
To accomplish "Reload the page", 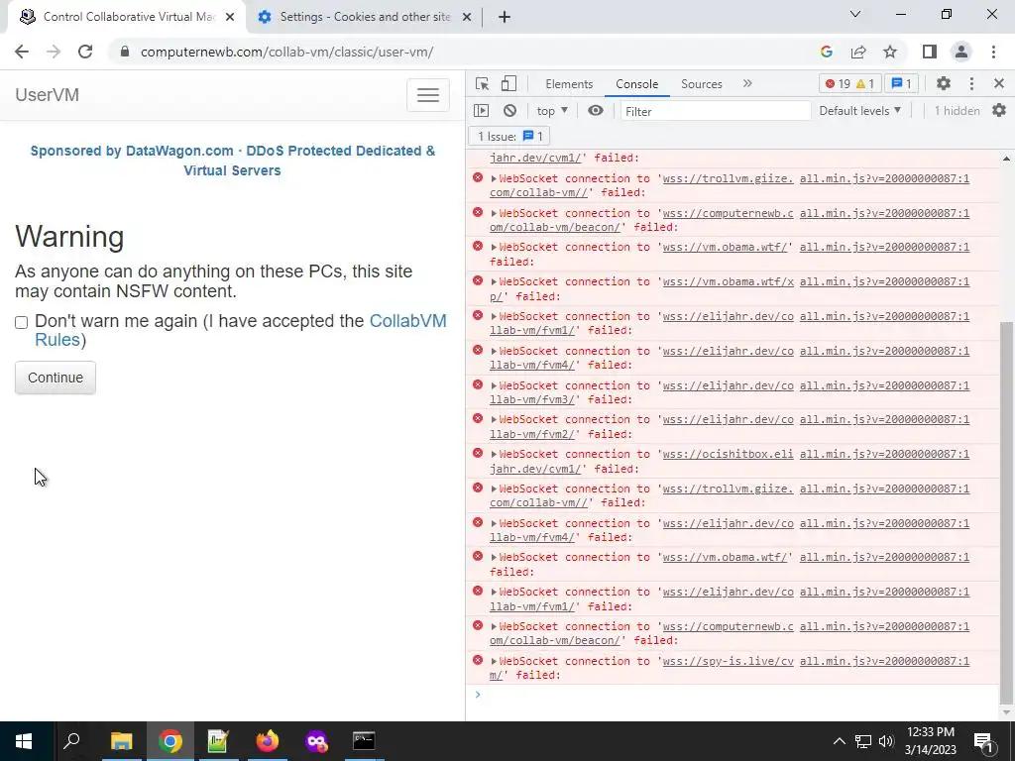I will pyautogui.click(x=85, y=52).
